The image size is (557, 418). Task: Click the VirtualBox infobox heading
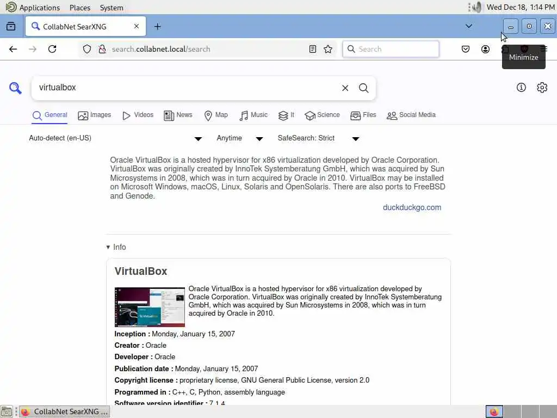tap(141, 271)
